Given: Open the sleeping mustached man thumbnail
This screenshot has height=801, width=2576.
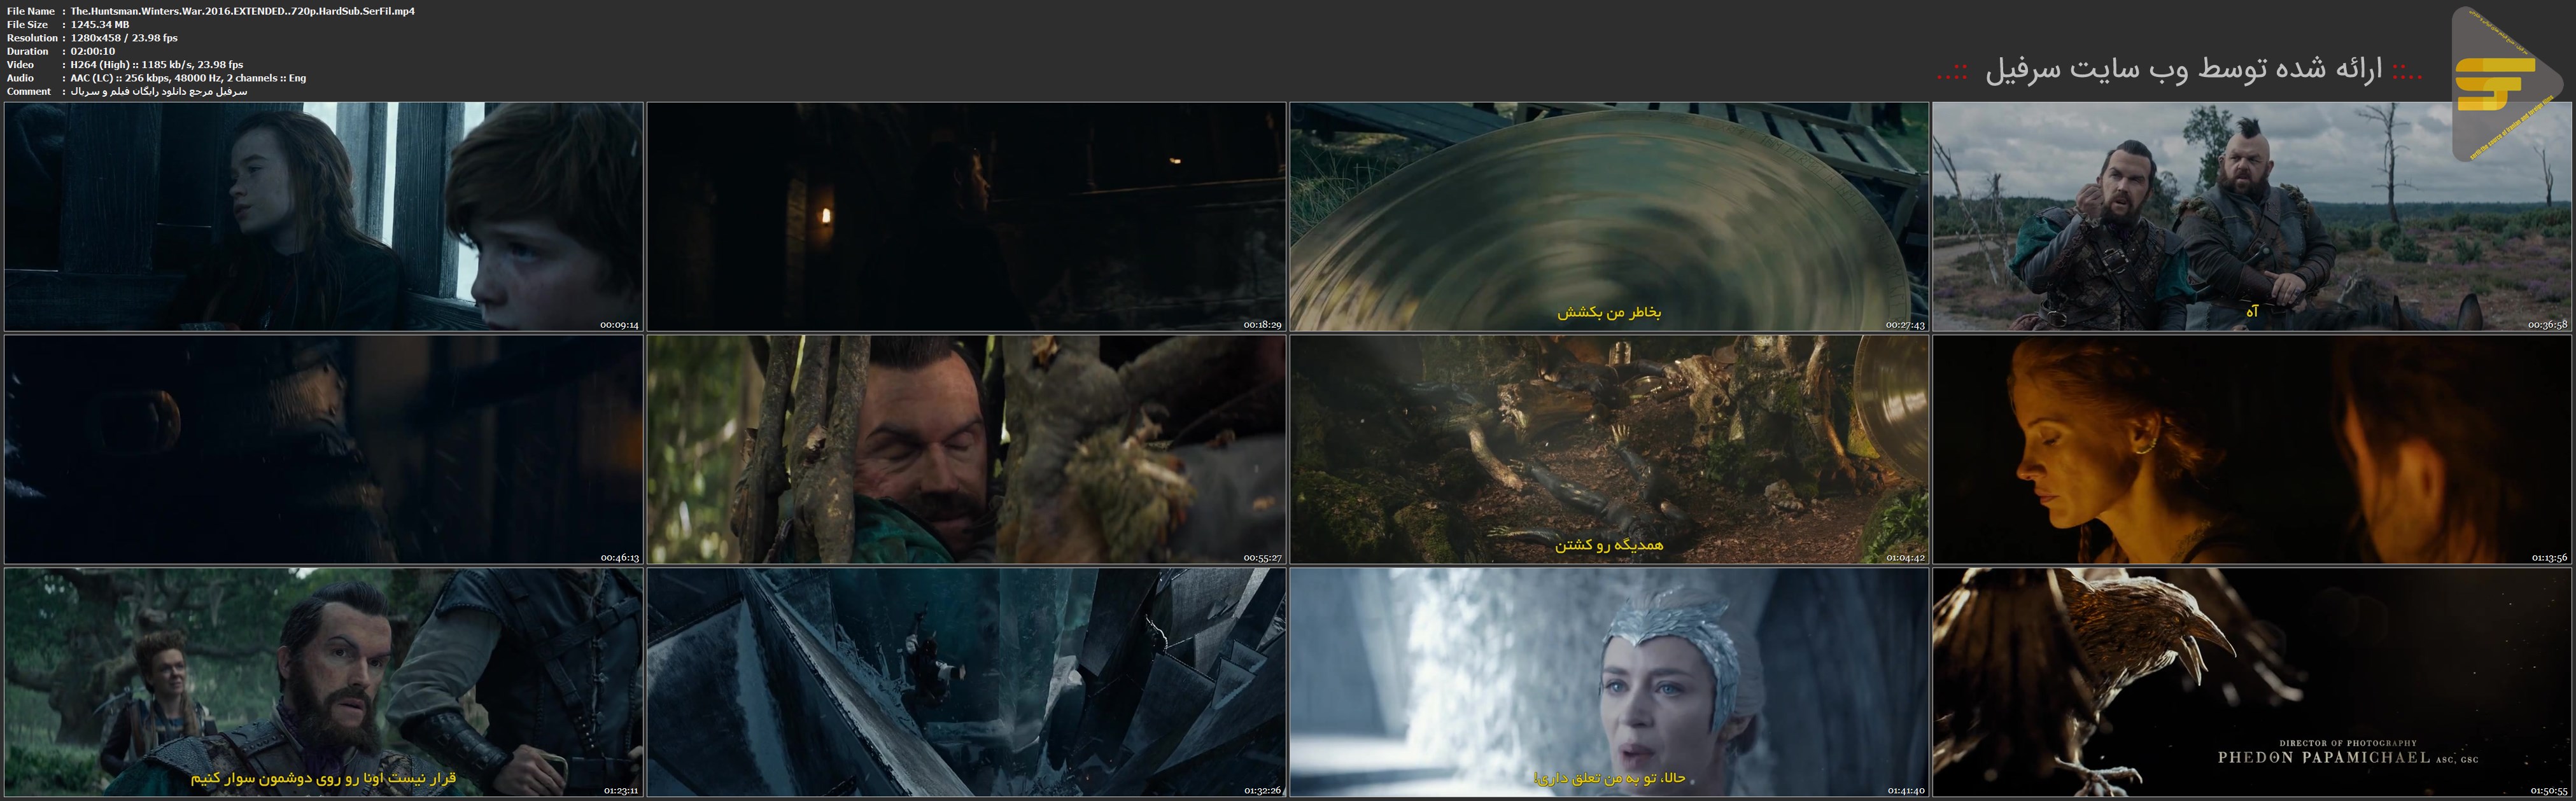Looking at the screenshot, I should pos(966,449).
